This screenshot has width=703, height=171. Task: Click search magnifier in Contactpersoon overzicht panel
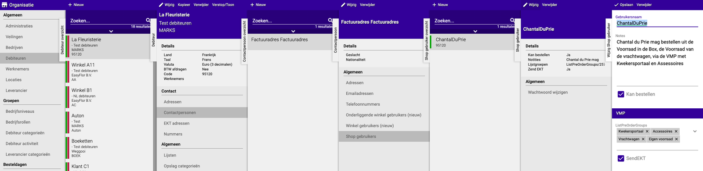pyautogui.click(x=330, y=20)
